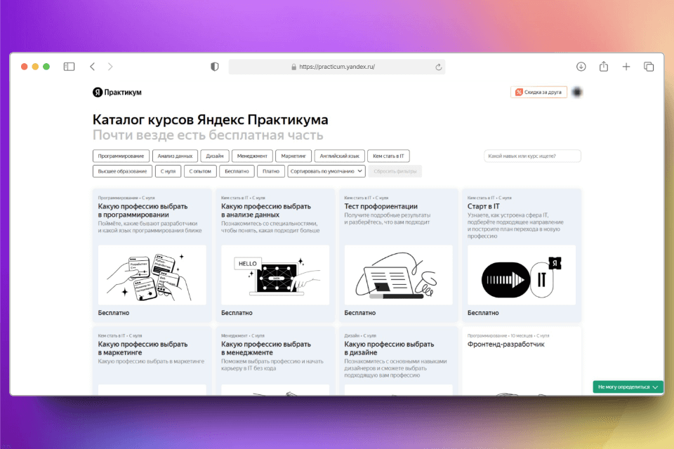This screenshot has height=449, width=674.
Task: Filter by Высшее образование
Action: tap(122, 171)
